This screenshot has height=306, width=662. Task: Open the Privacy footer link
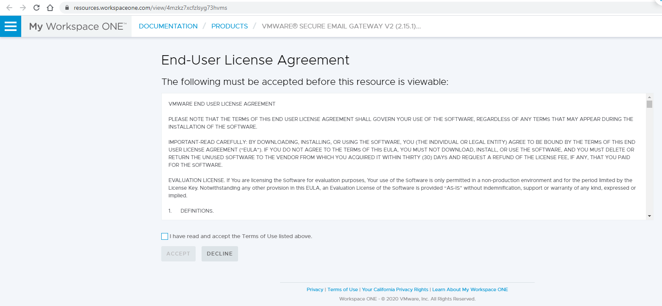[315, 289]
